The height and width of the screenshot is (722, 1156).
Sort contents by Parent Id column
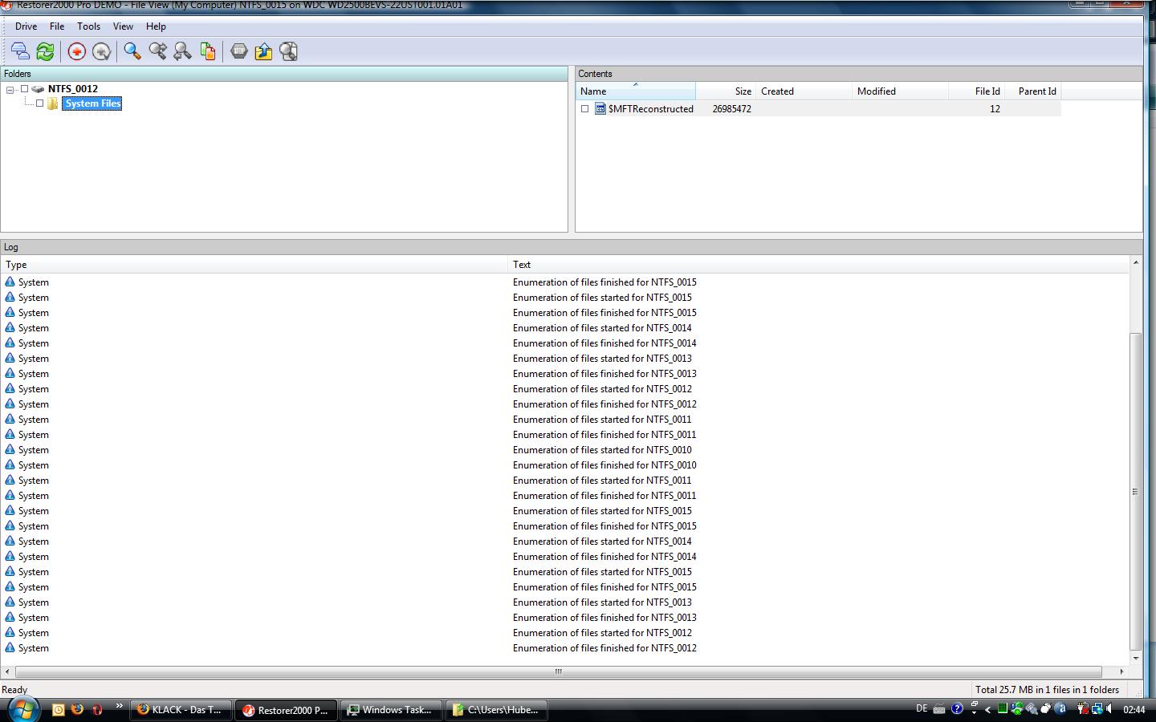[x=1033, y=91]
